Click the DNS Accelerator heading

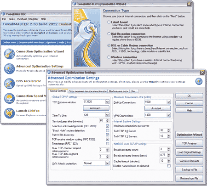point(29,81)
